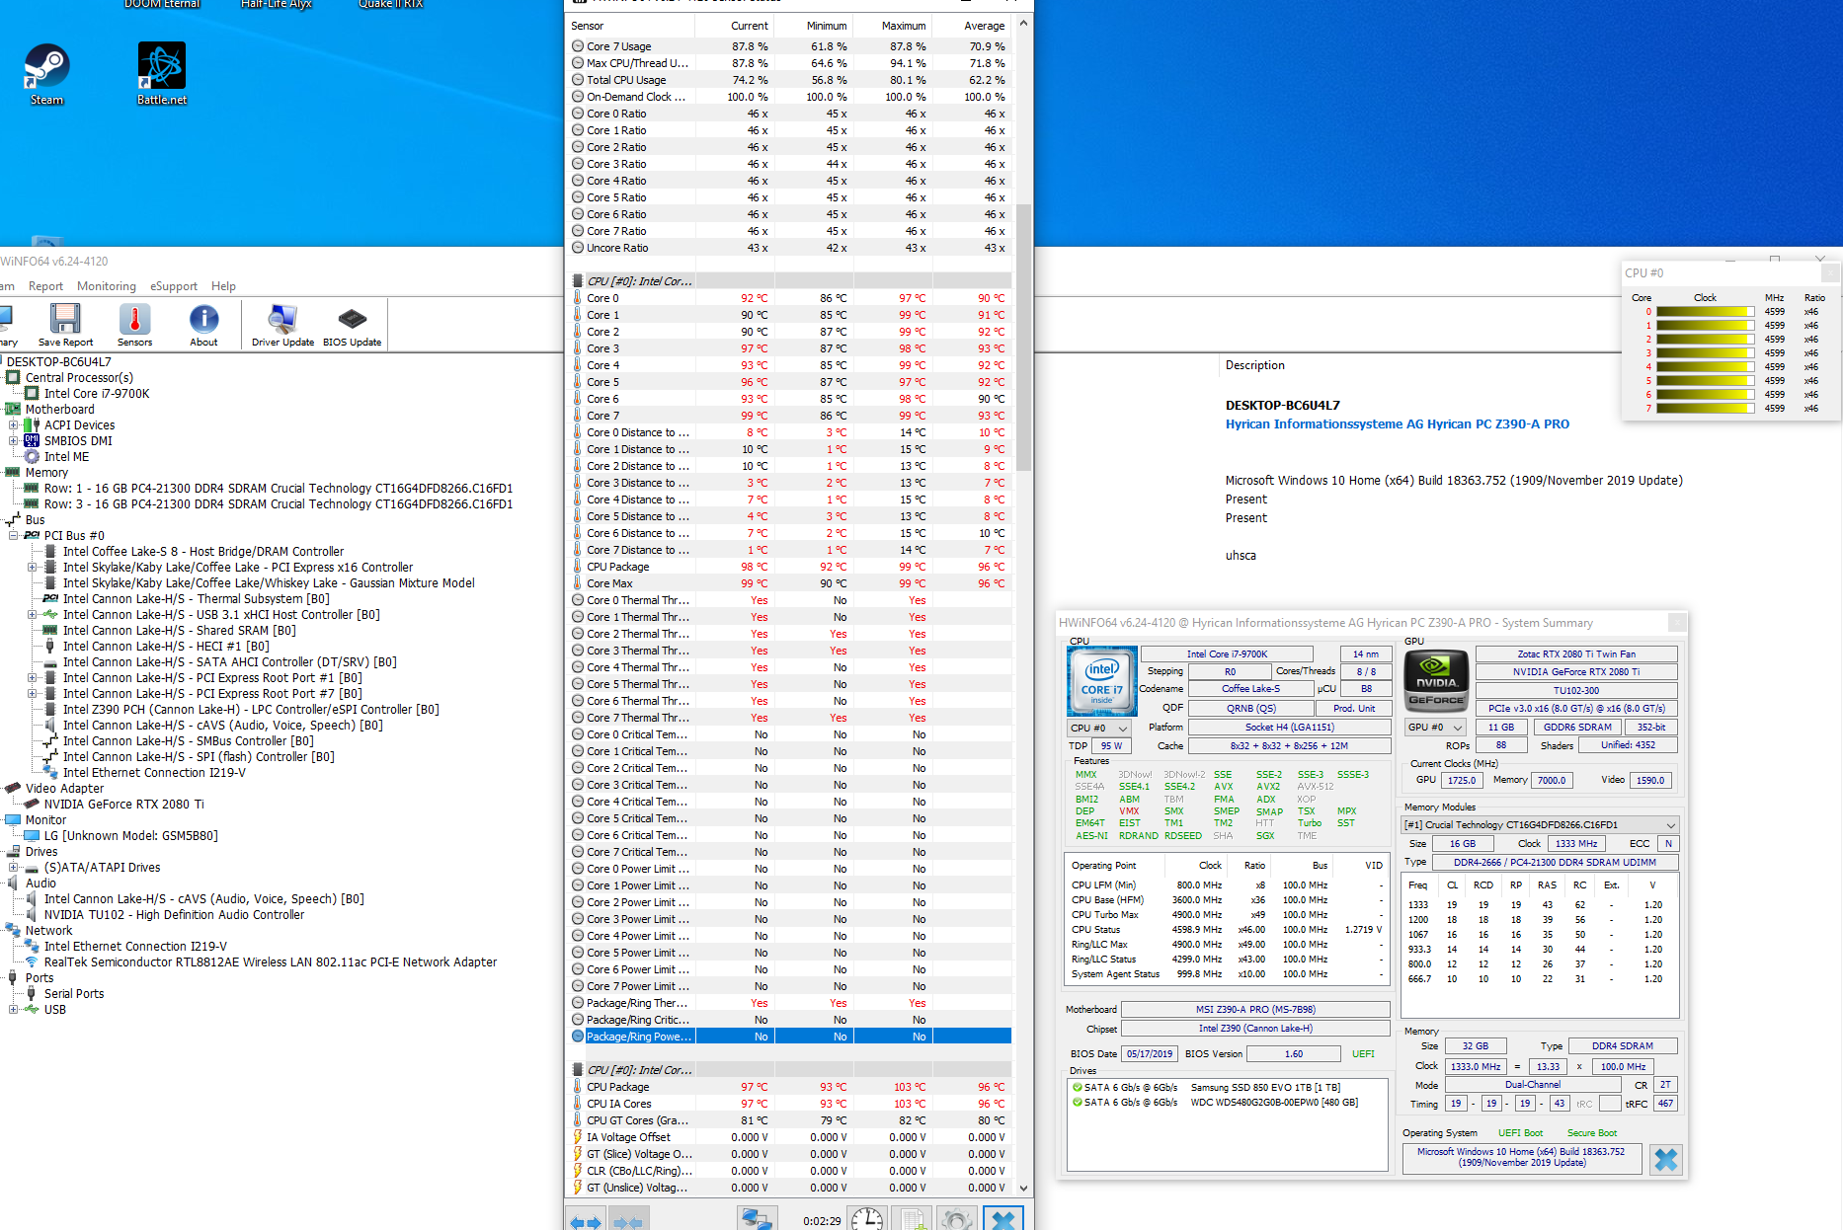
Task: Expand the SMBIOS DMI tree node
Action: tap(14, 441)
